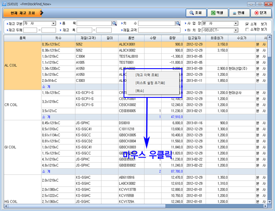This screenshot has width=275, height=211.
Task: Focus the 재고 폭 maximum field
Action: pos(104,30)
